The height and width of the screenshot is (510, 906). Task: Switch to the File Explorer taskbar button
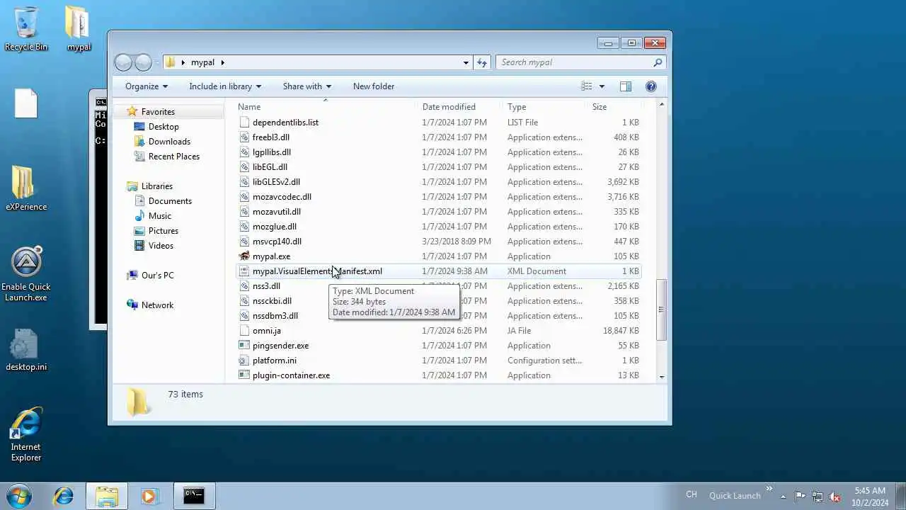tap(107, 496)
